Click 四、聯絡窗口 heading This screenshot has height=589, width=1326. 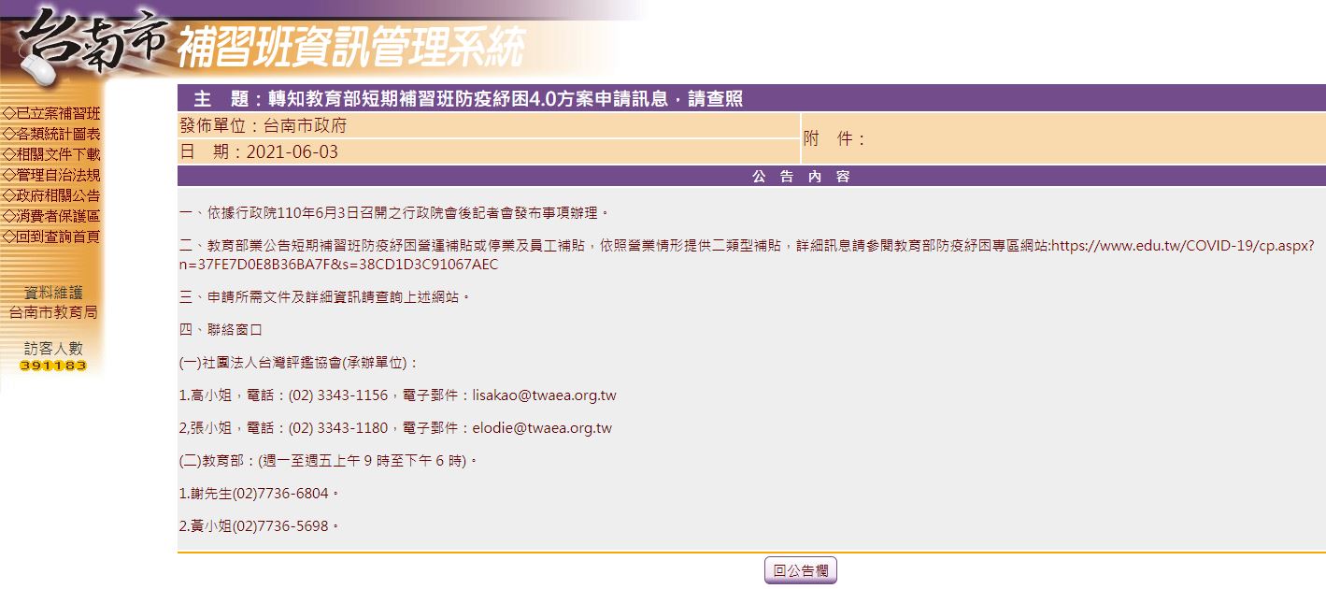[221, 330]
